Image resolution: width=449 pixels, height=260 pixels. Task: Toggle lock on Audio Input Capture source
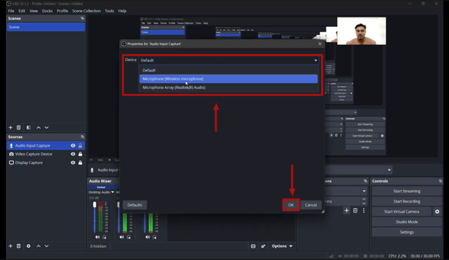click(80, 145)
